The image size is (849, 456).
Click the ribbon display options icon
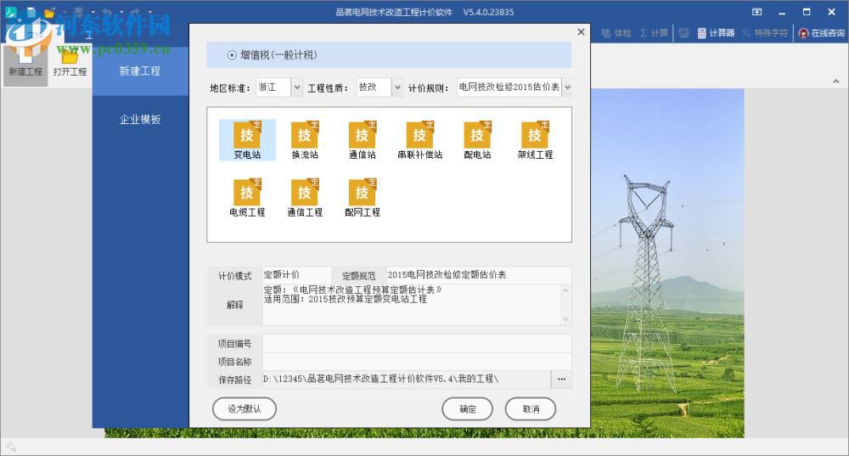(757, 11)
